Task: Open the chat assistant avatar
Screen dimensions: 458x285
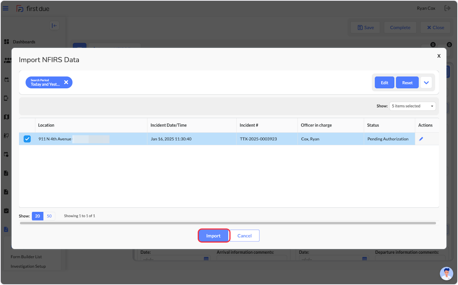Action: click(x=447, y=274)
